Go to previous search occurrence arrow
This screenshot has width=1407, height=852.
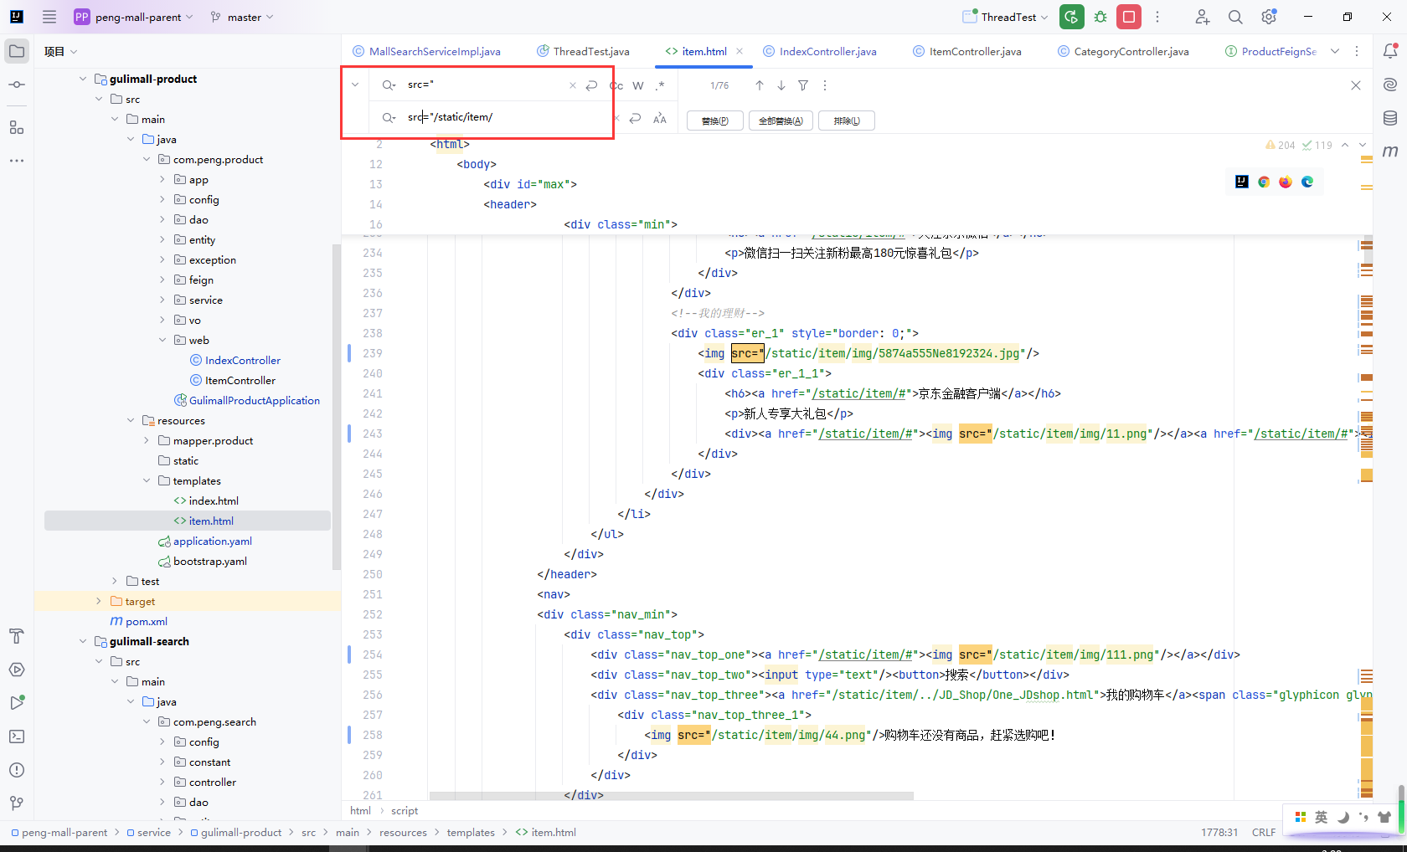coord(760,85)
